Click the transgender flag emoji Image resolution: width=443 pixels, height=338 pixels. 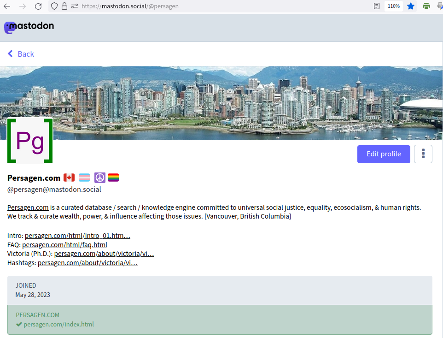coord(84,178)
